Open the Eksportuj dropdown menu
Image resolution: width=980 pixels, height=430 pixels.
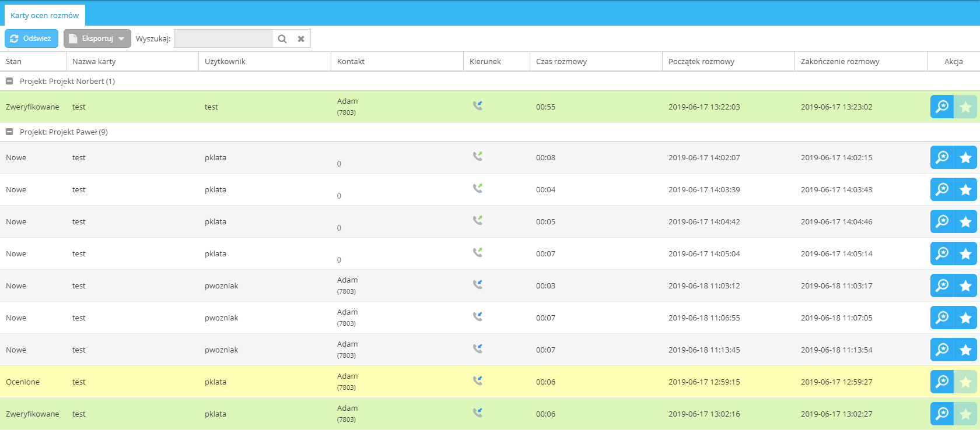97,38
